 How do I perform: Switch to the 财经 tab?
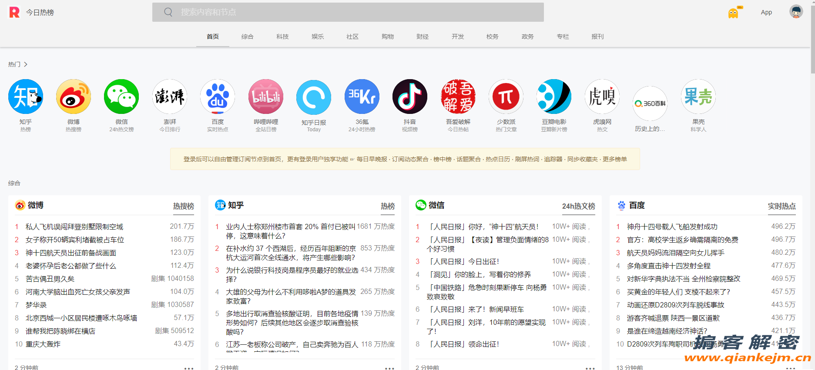[423, 37]
